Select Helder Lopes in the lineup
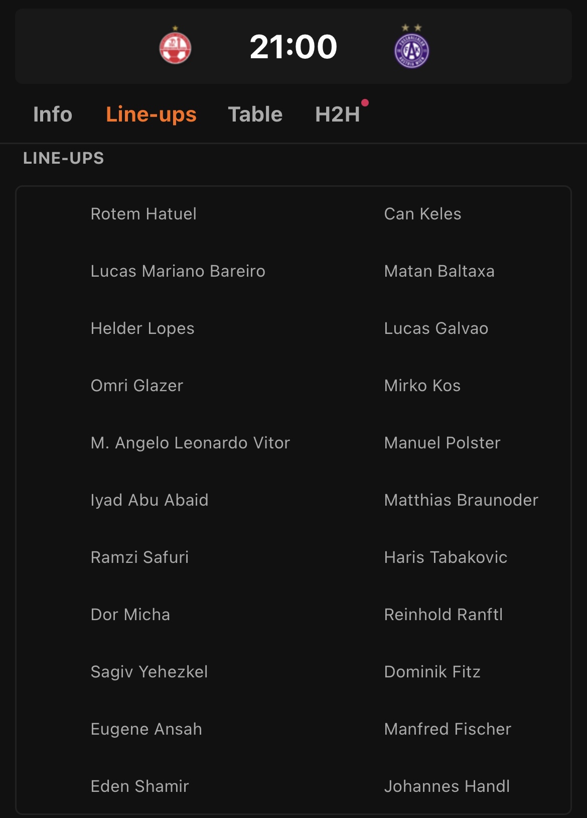Screen dimensions: 587x818 click(x=142, y=328)
